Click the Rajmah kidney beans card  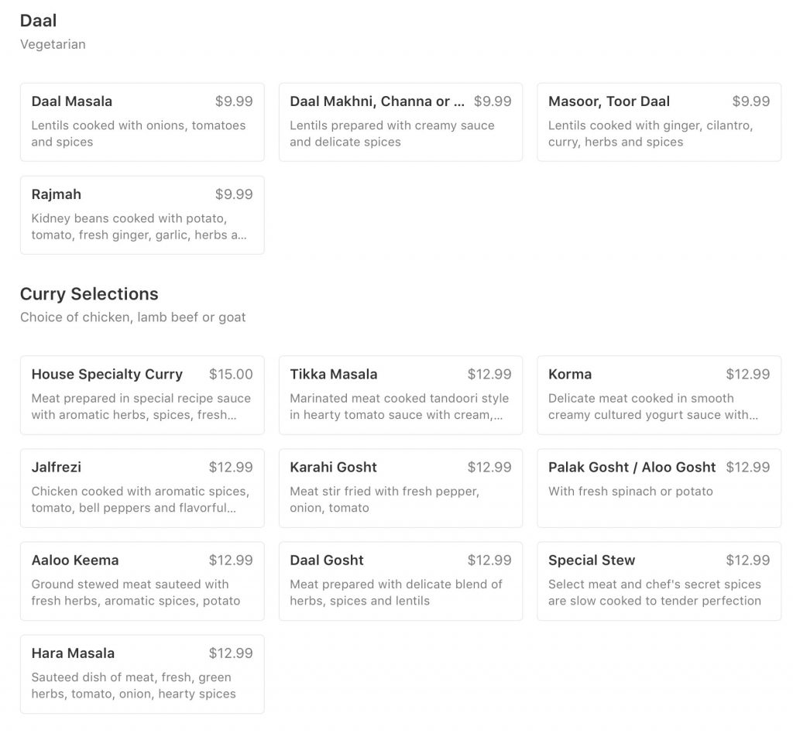142,214
